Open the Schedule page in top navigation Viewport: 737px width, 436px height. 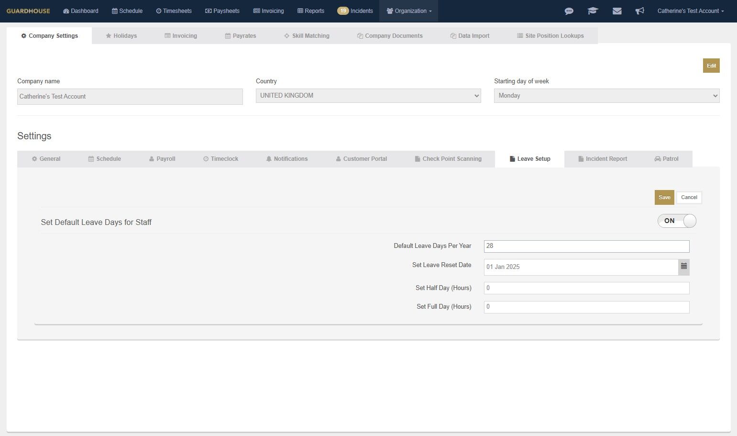tap(127, 11)
